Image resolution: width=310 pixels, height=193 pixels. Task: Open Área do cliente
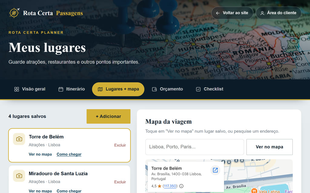[x=279, y=13]
